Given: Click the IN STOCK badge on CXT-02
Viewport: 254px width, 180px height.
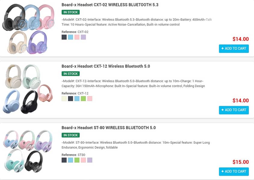Looking at the screenshot, I should 70,12.
